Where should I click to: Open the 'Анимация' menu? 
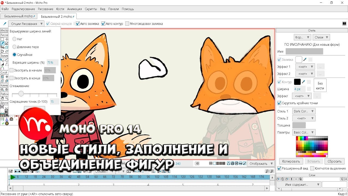(x=74, y=9)
